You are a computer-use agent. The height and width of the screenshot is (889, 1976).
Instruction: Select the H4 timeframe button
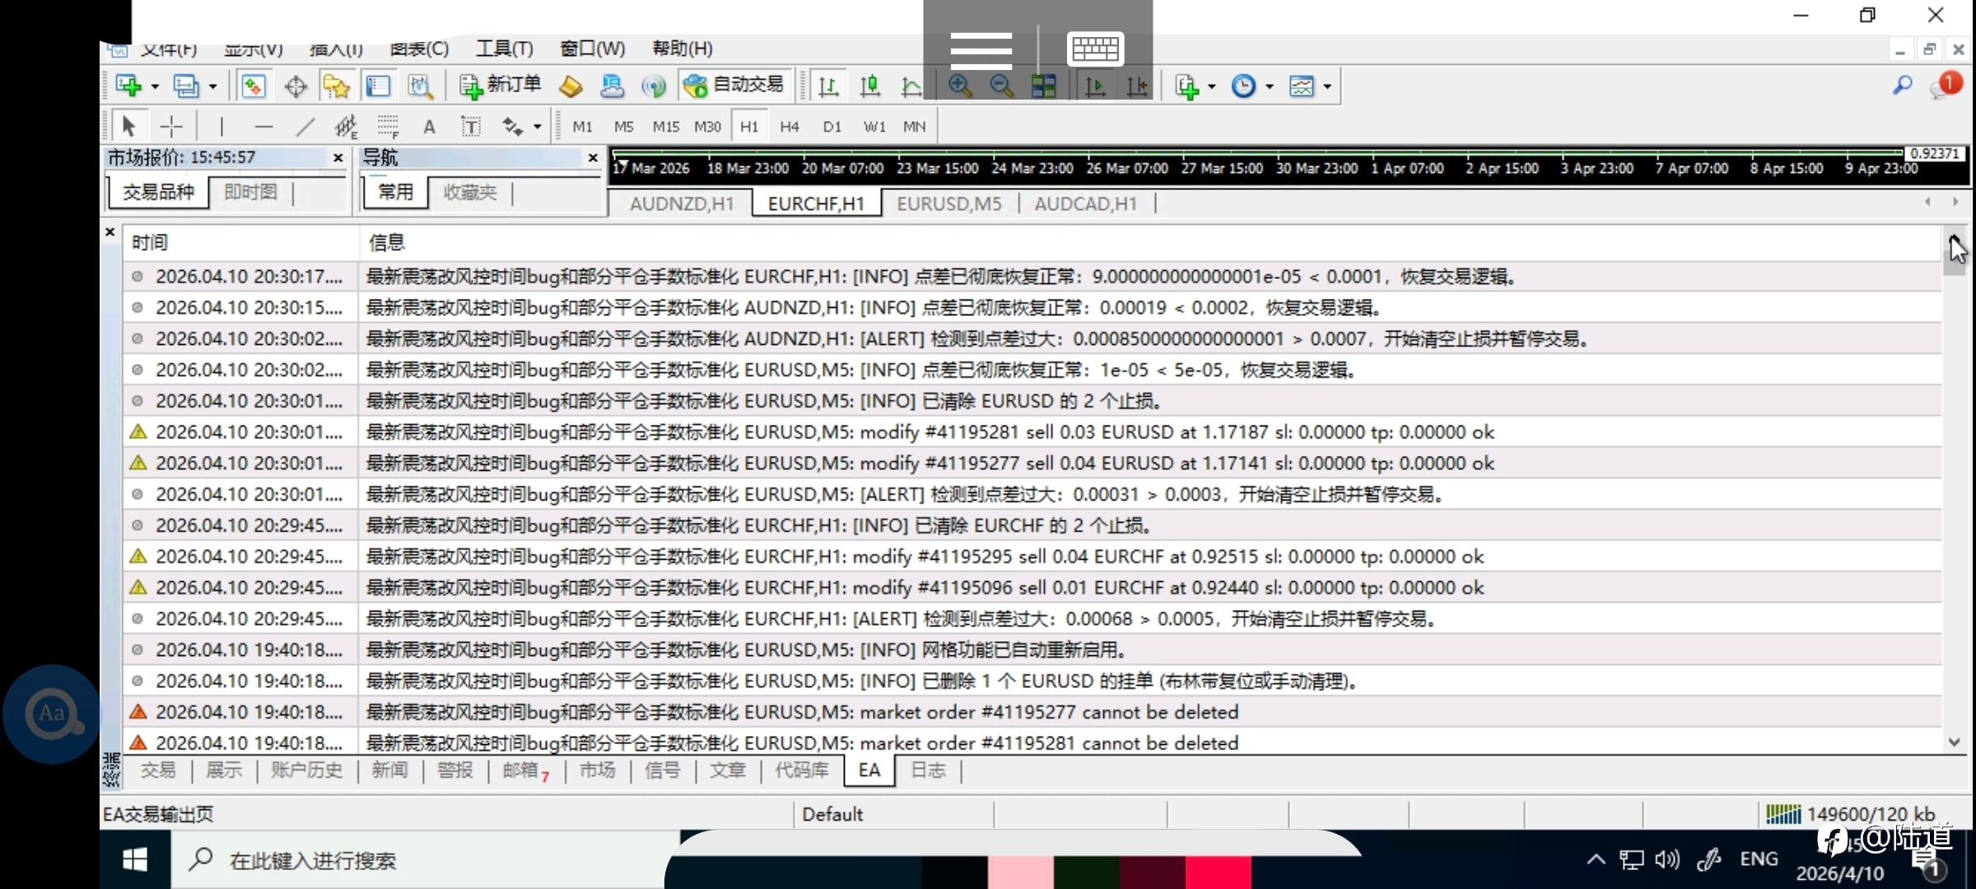click(789, 127)
